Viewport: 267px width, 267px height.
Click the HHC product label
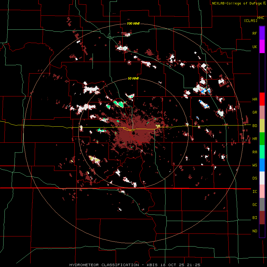click(260, 18)
